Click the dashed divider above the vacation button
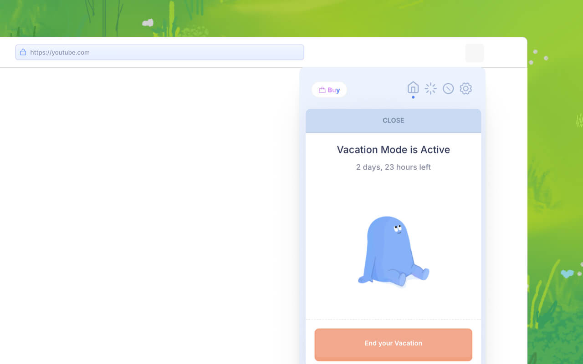Viewport: 583px width, 364px height. 393,318
